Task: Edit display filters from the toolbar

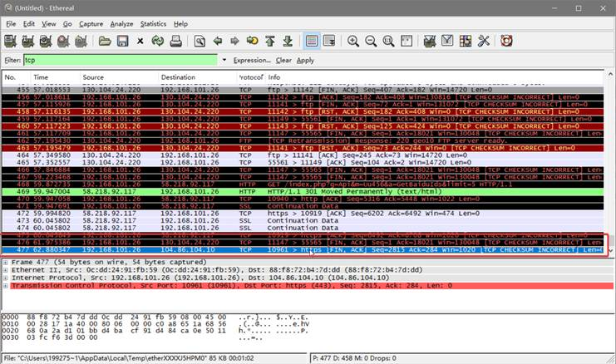Action: pos(447,41)
